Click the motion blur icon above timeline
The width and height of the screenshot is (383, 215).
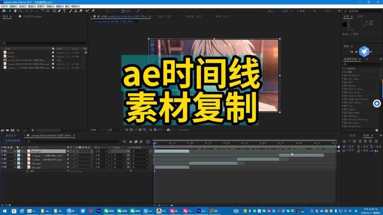click(141, 141)
